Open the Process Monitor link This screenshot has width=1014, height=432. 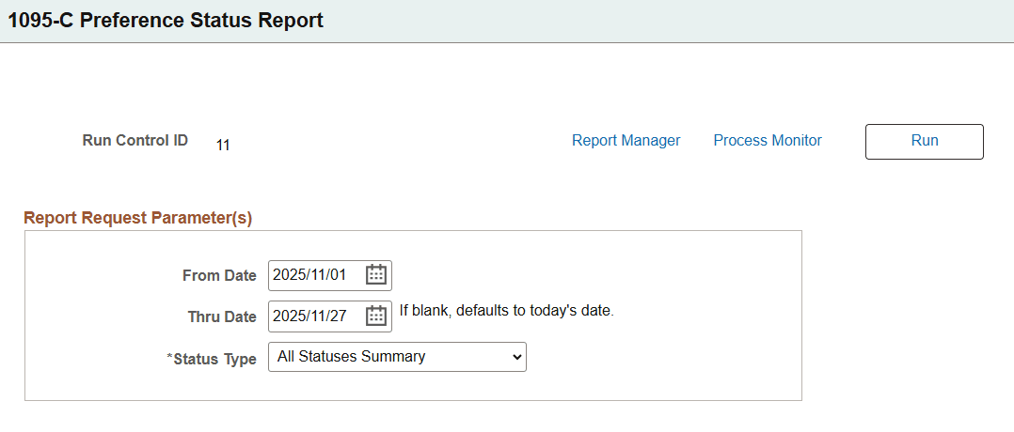[x=768, y=141]
